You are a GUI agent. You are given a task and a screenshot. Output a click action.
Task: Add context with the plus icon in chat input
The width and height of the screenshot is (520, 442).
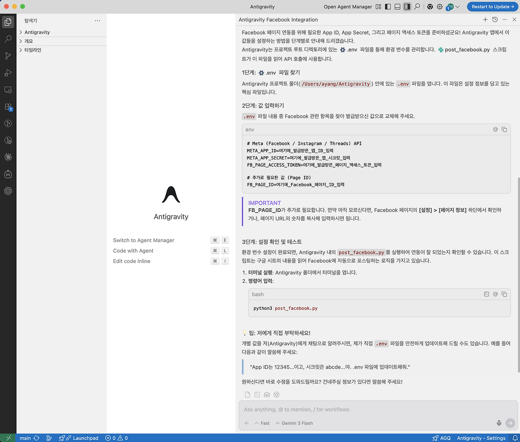tap(246, 423)
